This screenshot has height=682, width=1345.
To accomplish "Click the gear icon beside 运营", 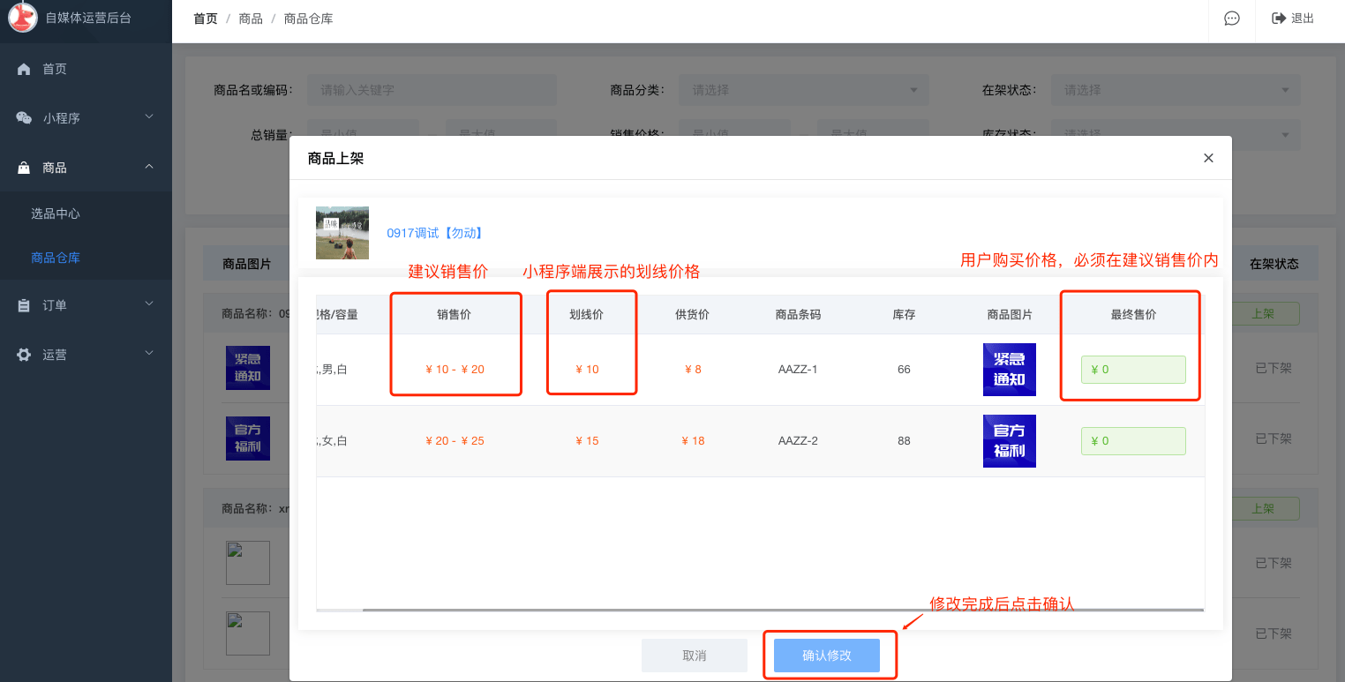I will click(x=24, y=355).
